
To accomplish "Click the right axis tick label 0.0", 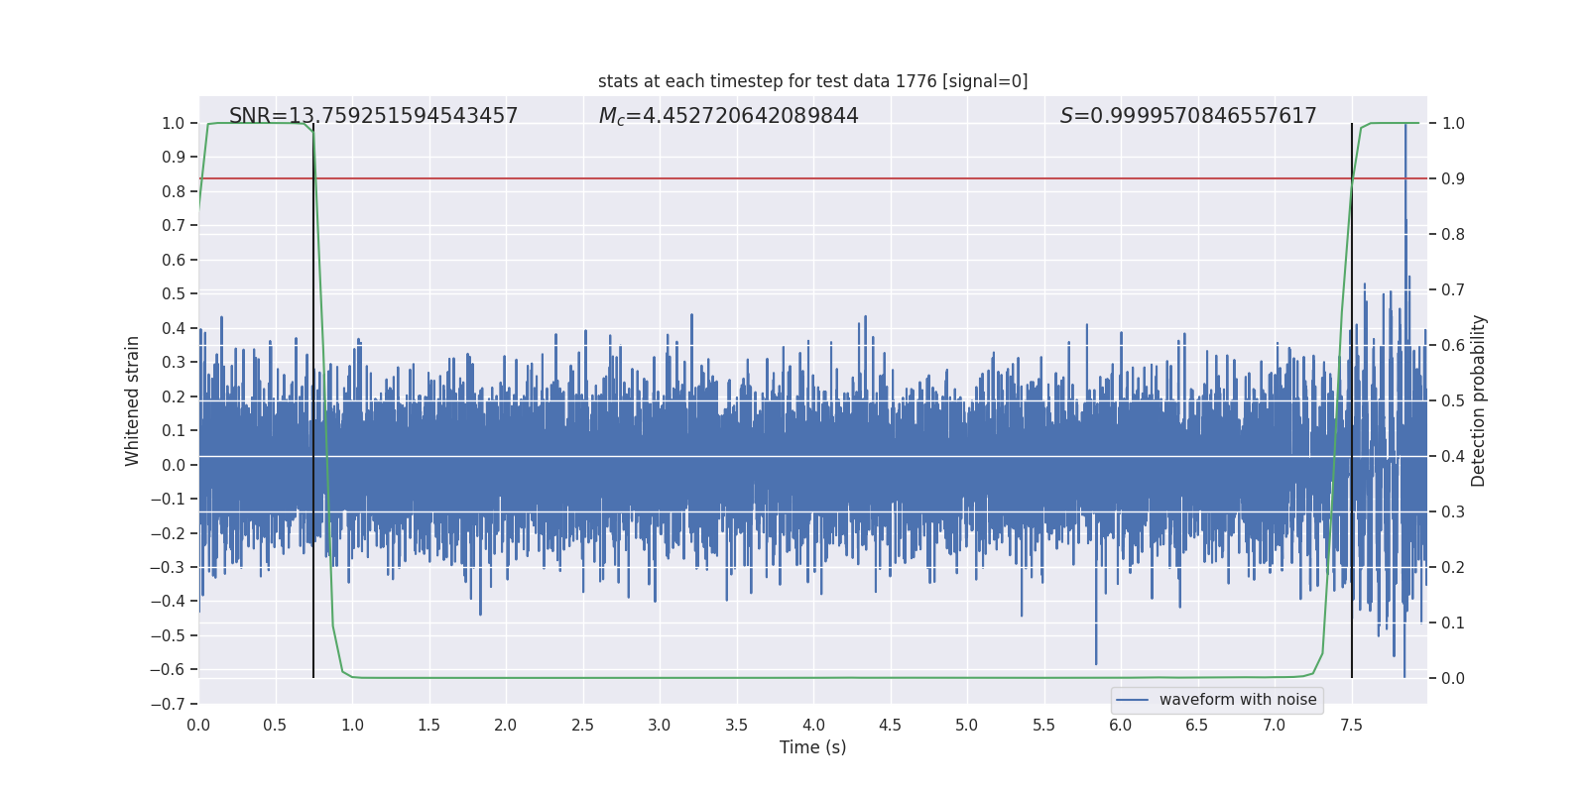I will tap(1453, 678).
